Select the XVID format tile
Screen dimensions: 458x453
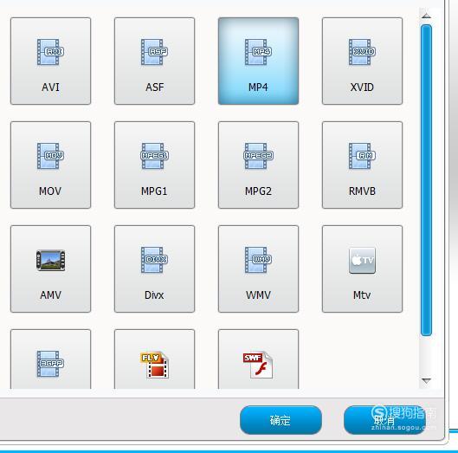(x=362, y=61)
